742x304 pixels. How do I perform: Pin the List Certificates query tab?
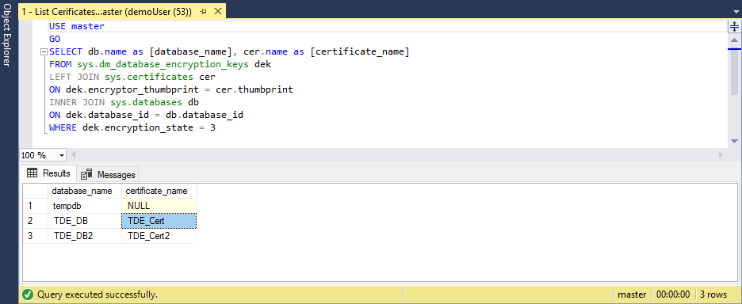click(x=203, y=12)
